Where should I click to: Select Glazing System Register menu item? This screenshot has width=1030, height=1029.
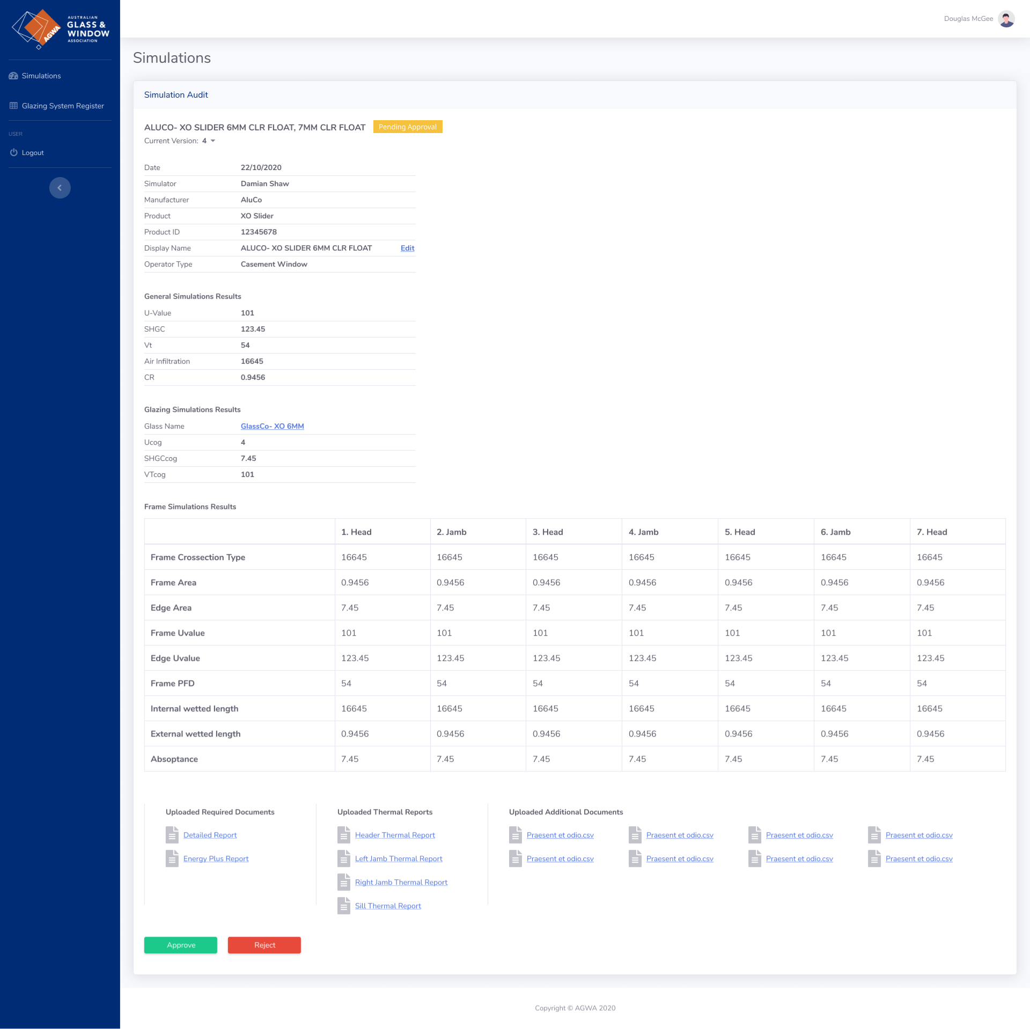[62, 106]
